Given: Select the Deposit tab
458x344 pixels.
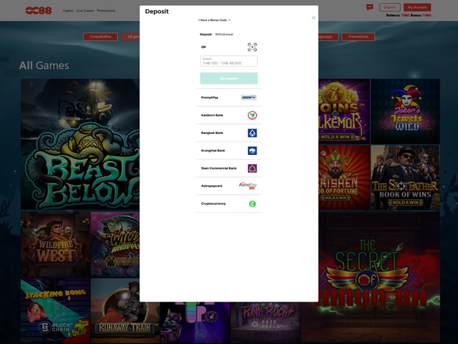Looking at the screenshot, I should (205, 34).
